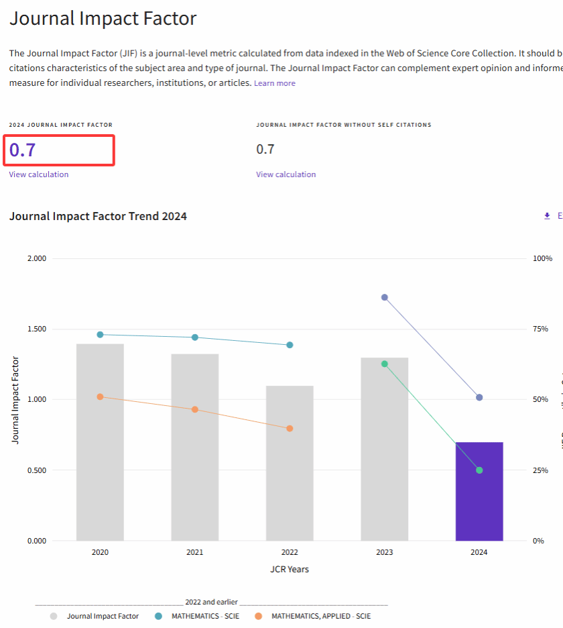Open the Learn more link
563x628 pixels.
[x=274, y=83]
